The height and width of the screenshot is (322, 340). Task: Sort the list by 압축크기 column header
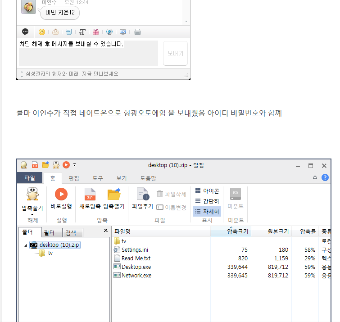point(231,232)
